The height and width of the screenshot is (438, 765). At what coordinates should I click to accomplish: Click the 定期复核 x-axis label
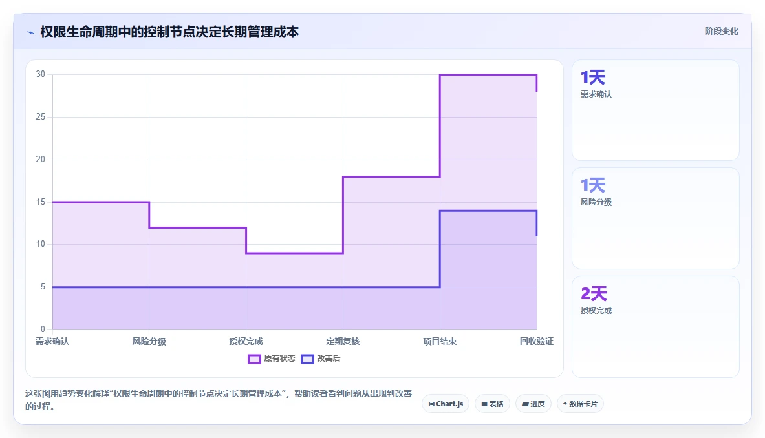[x=343, y=342]
